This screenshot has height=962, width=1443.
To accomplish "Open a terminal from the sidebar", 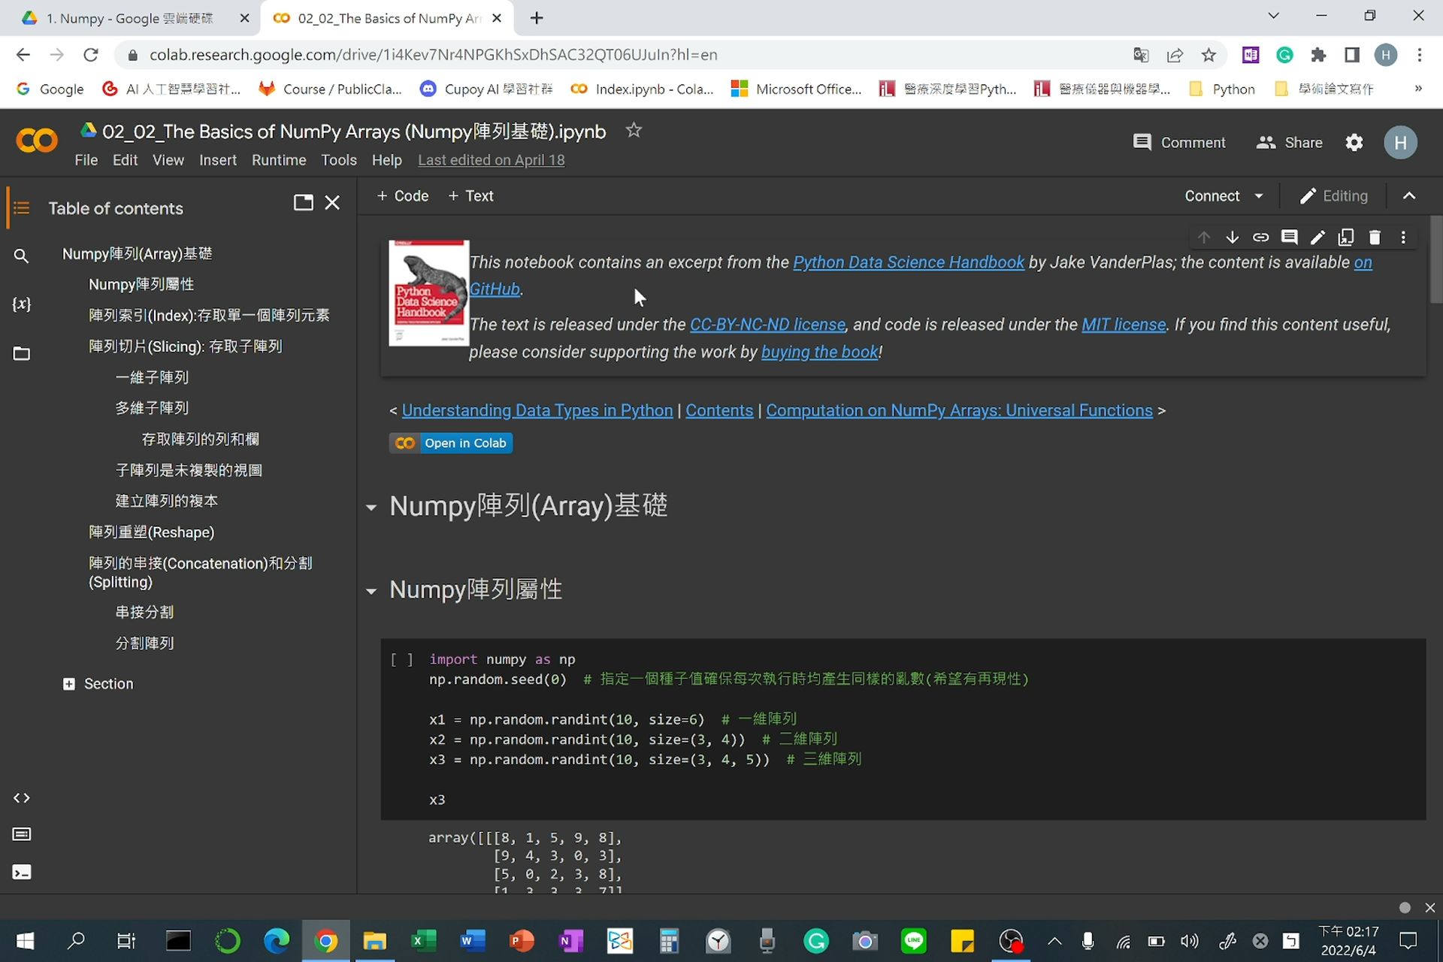I will pyautogui.click(x=21, y=872).
